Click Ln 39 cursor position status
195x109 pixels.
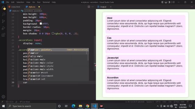click(x=135, y=102)
